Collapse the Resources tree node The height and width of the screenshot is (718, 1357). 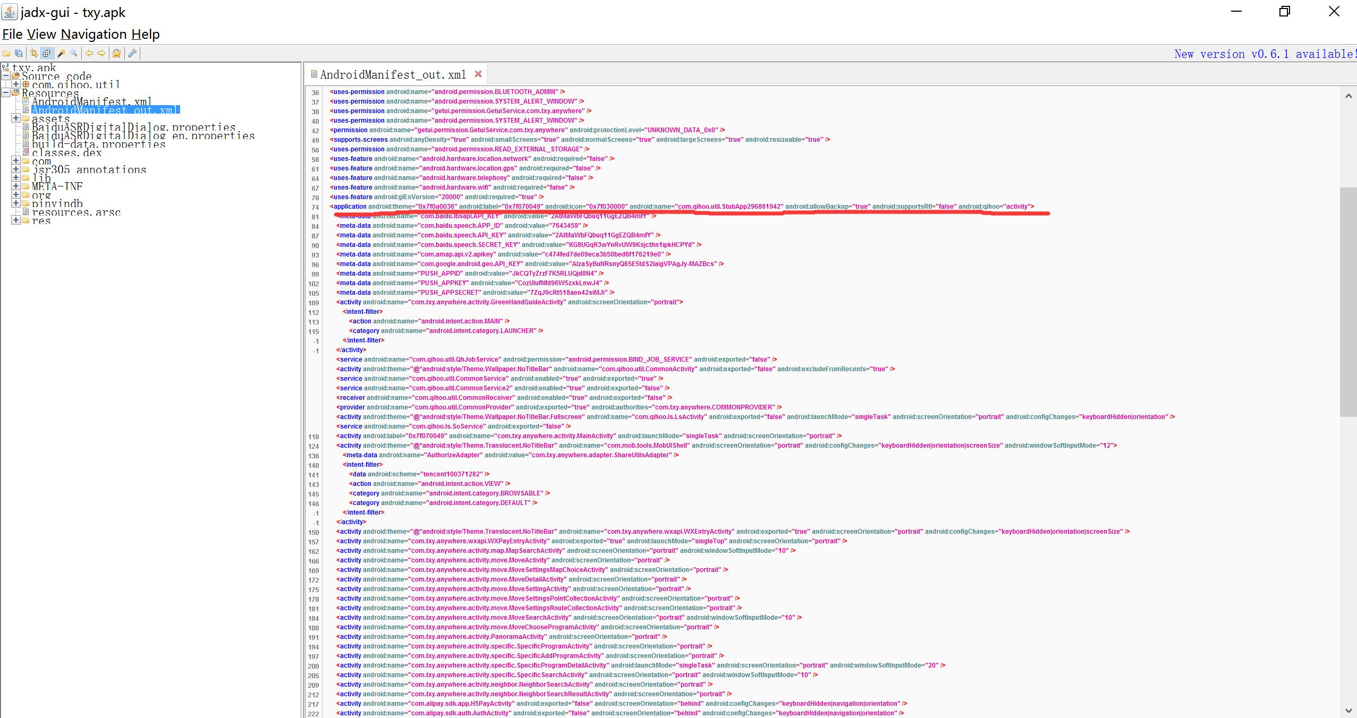(x=6, y=92)
